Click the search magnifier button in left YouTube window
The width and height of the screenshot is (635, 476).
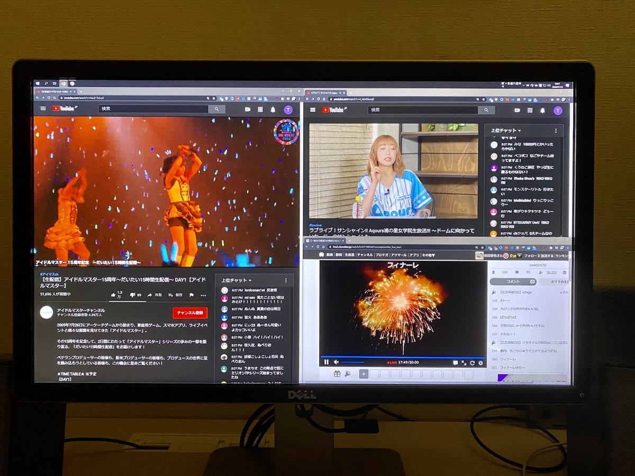point(216,109)
